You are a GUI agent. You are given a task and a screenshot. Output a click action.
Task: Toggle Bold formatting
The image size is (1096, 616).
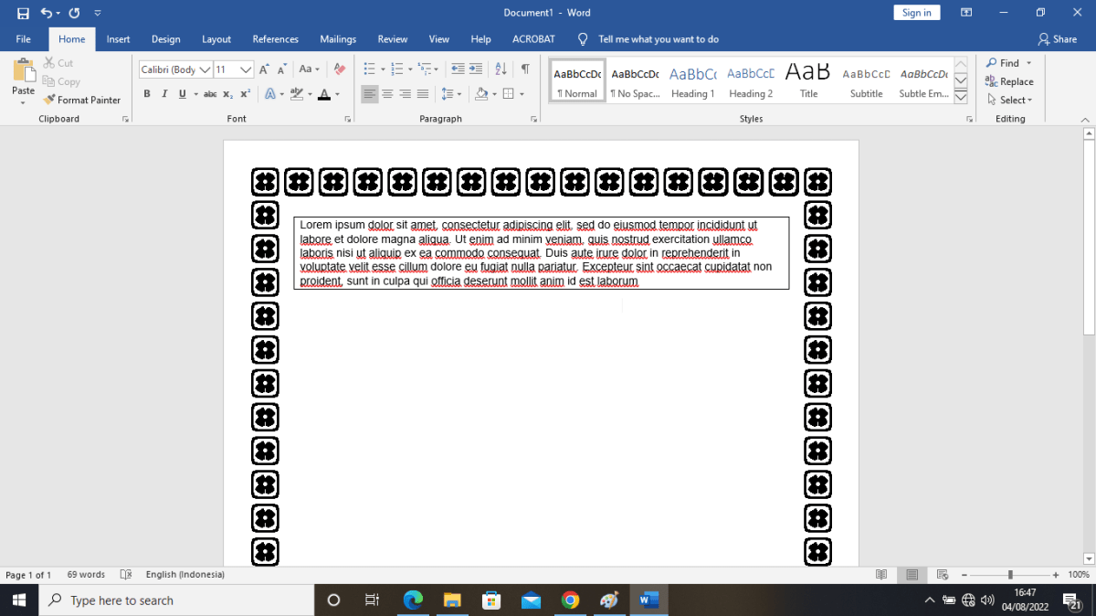(147, 94)
